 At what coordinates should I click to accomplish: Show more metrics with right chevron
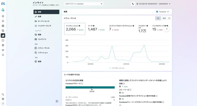167,29
